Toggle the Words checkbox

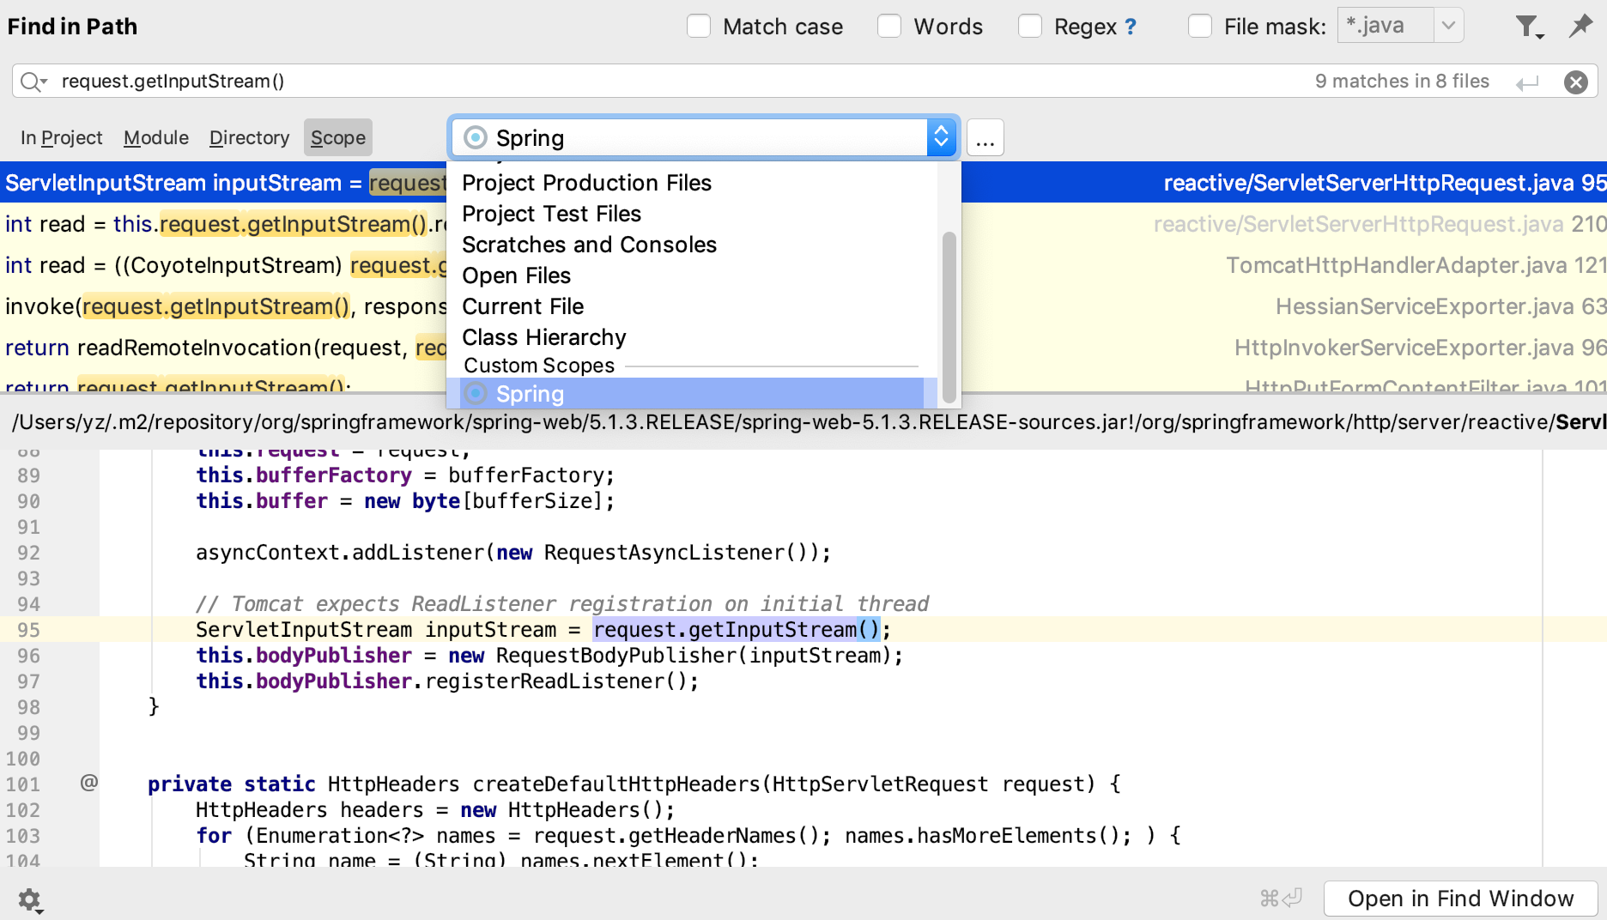889,27
